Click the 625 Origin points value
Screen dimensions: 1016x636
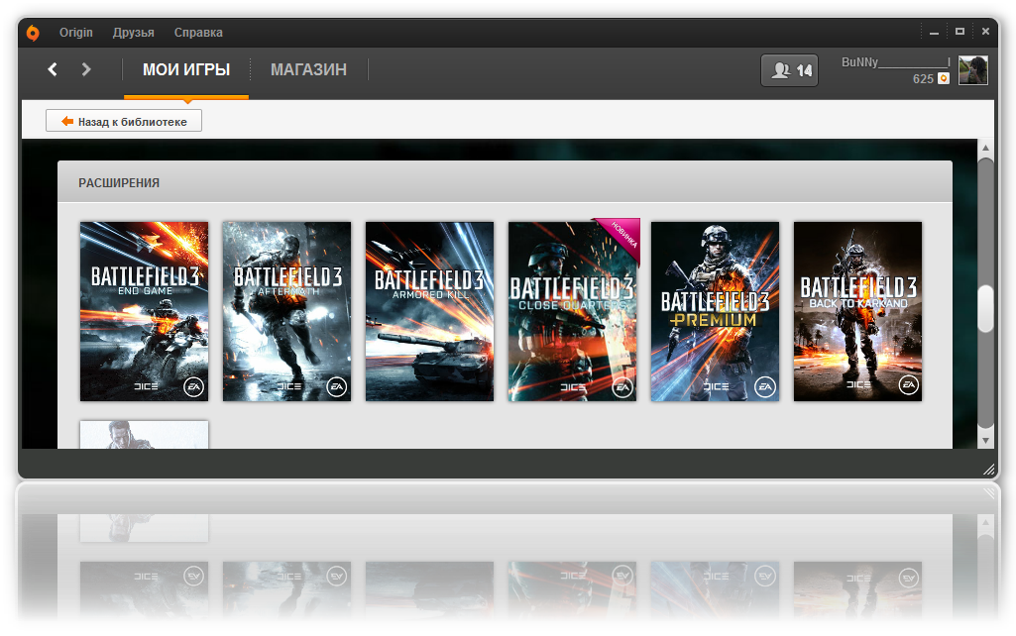[x=923, y=79]
